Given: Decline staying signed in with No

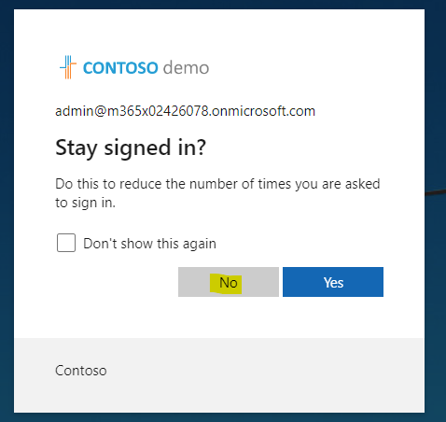Looking at the screenshot, I should [229, 282].
